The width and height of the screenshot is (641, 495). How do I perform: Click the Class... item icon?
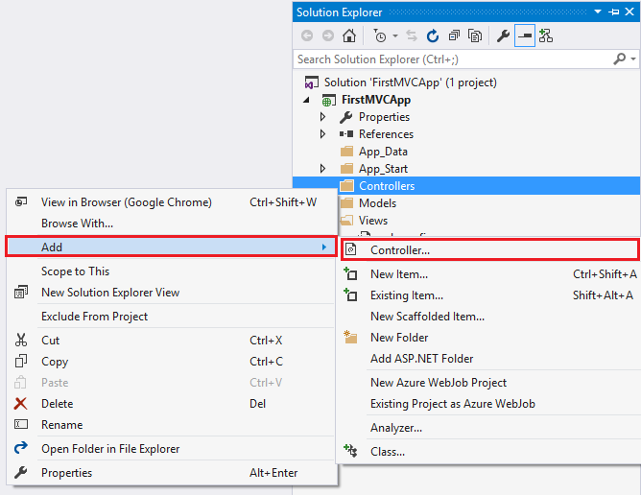pos(350,451)
